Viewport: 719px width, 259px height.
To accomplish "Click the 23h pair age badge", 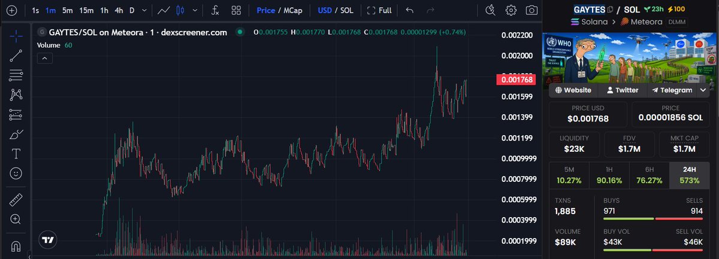I will (x=654, y=9).
